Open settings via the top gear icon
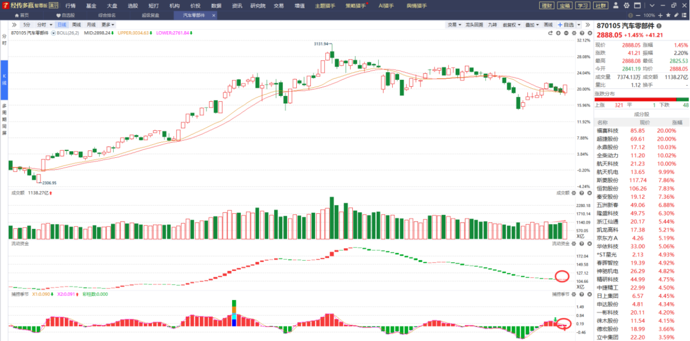Screen dimensions: 690x341 coord(626,6)
